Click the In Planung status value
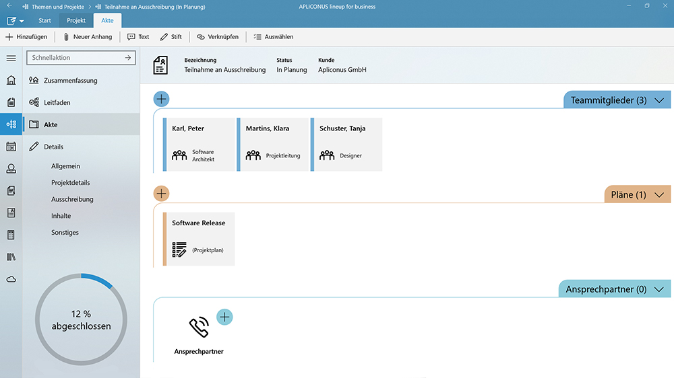The image size is (674, 378). click(291, 70)
